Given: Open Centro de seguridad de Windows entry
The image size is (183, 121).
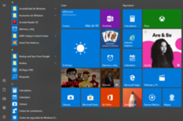Looking at the screenshot, I should [34, 118].
